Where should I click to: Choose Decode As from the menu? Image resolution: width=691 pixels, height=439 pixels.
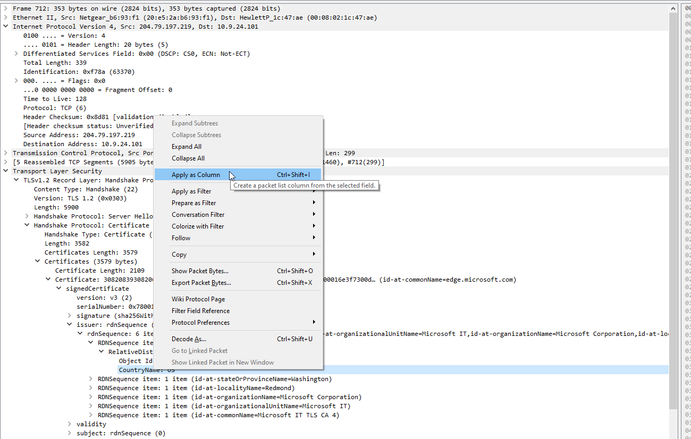[189, 339]
